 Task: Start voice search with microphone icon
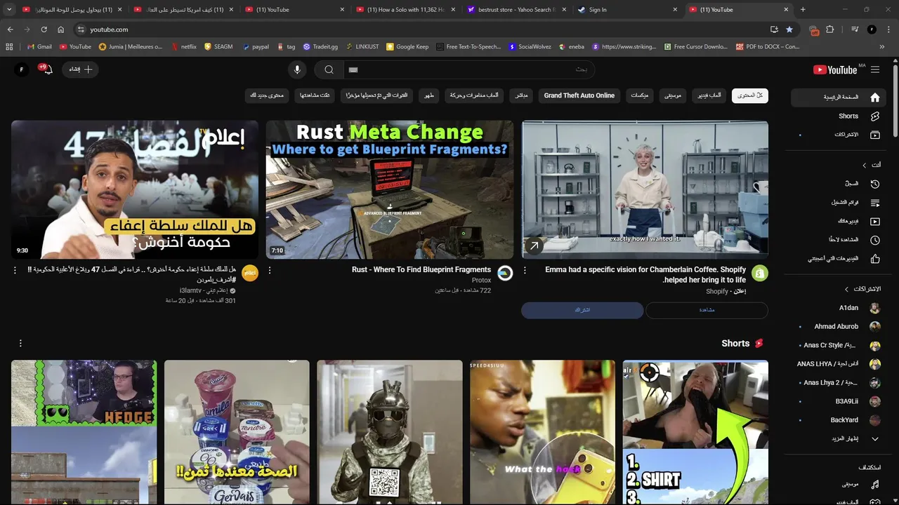pos(297,69)
